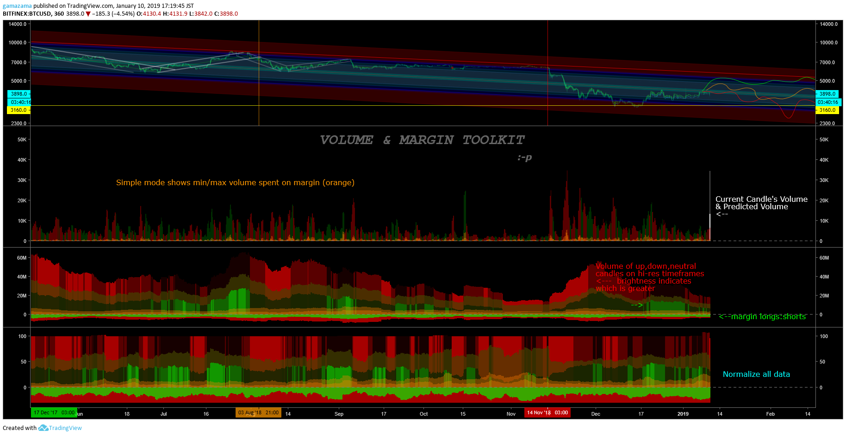Click the TradingView cloud logo icon
Image resolution: width=846 pixels, height=436 pixels.
(x=44, y=428)
